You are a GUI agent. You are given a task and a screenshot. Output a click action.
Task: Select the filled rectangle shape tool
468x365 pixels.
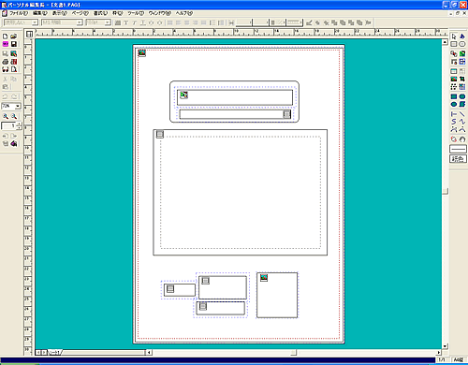pyautogui.click(x=454, y=96)
